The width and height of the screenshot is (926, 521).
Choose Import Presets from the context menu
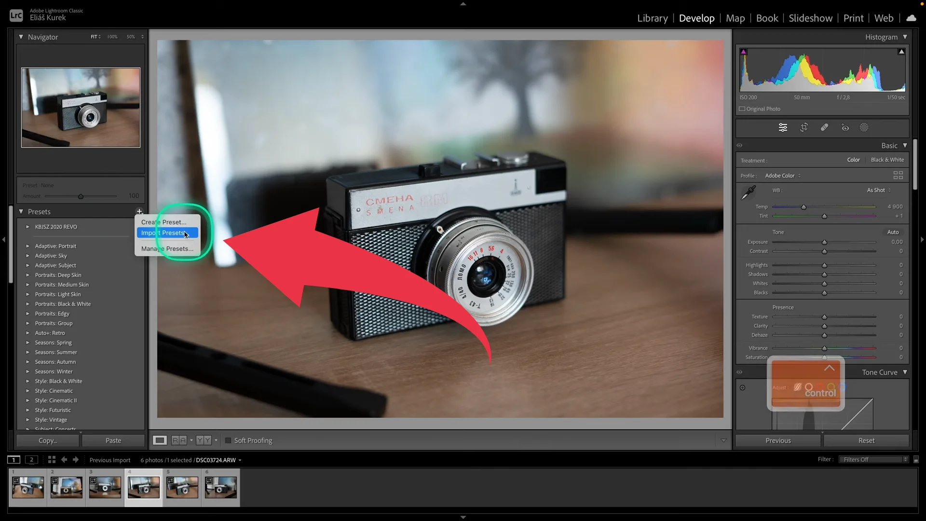click(x=162, y=233)
